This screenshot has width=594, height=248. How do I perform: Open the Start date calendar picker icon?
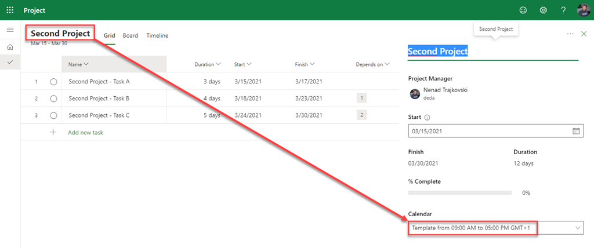(576, 131)
